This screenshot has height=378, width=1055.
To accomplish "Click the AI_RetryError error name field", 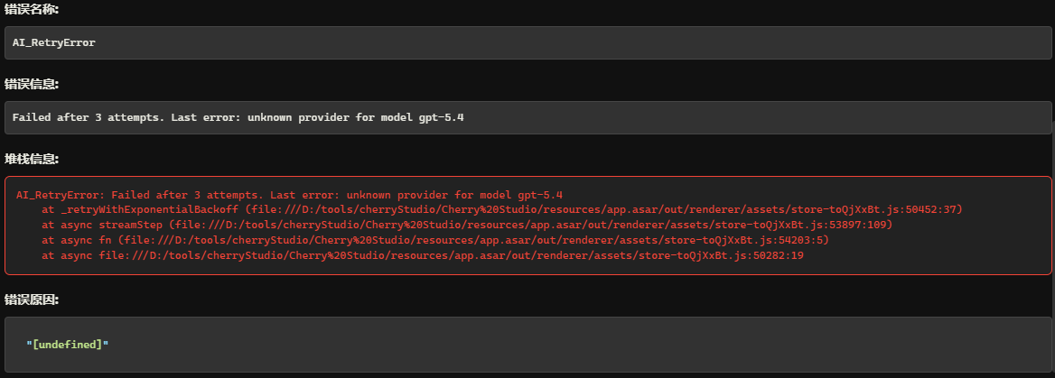I will coord(527,42).
